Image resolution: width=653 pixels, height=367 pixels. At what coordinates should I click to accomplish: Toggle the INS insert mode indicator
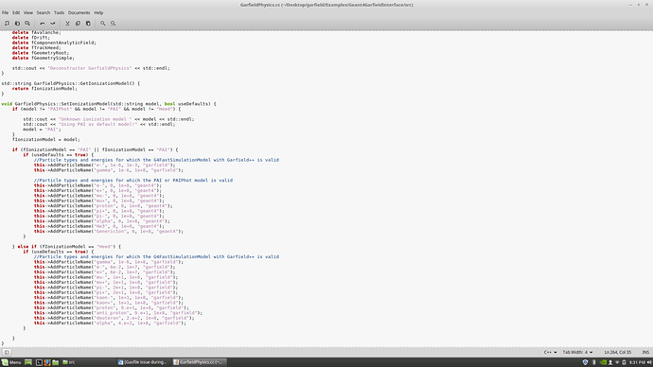pyautogui.click(x=645, y=352)
